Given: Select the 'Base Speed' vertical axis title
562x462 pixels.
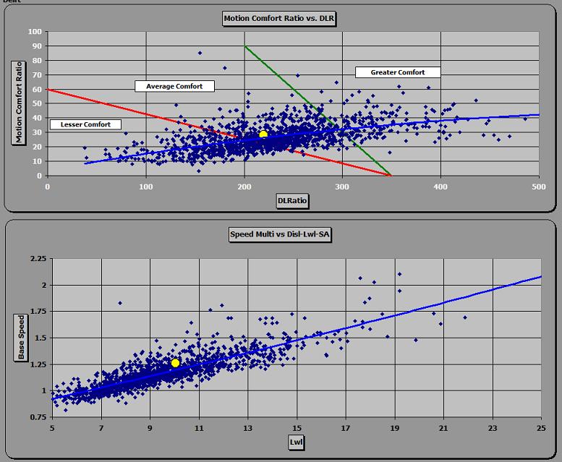Looking at the screenshot, I should pyautogui.click(x=21, y=338).
